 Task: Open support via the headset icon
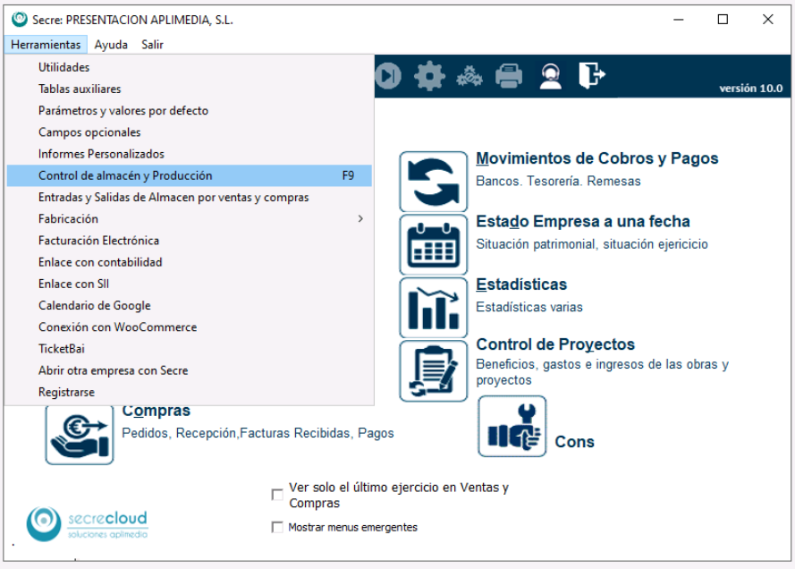pos(550,77)
